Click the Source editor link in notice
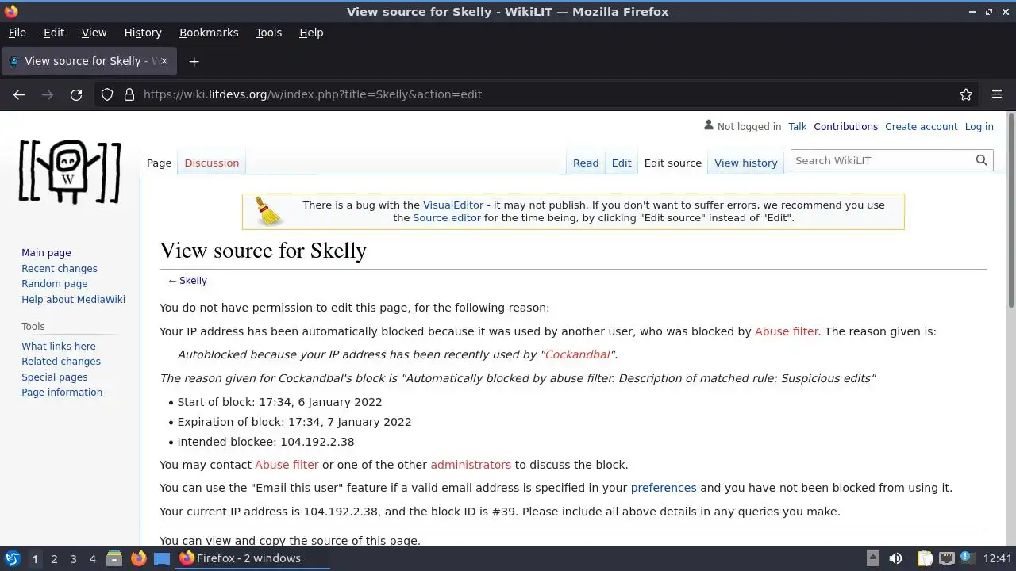Viewport: 1016px width, 571px height. pyautogui.click(x=447, y=217)
